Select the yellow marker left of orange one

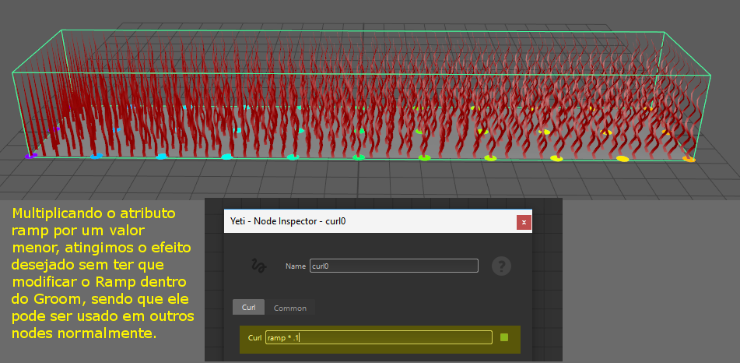623,159
